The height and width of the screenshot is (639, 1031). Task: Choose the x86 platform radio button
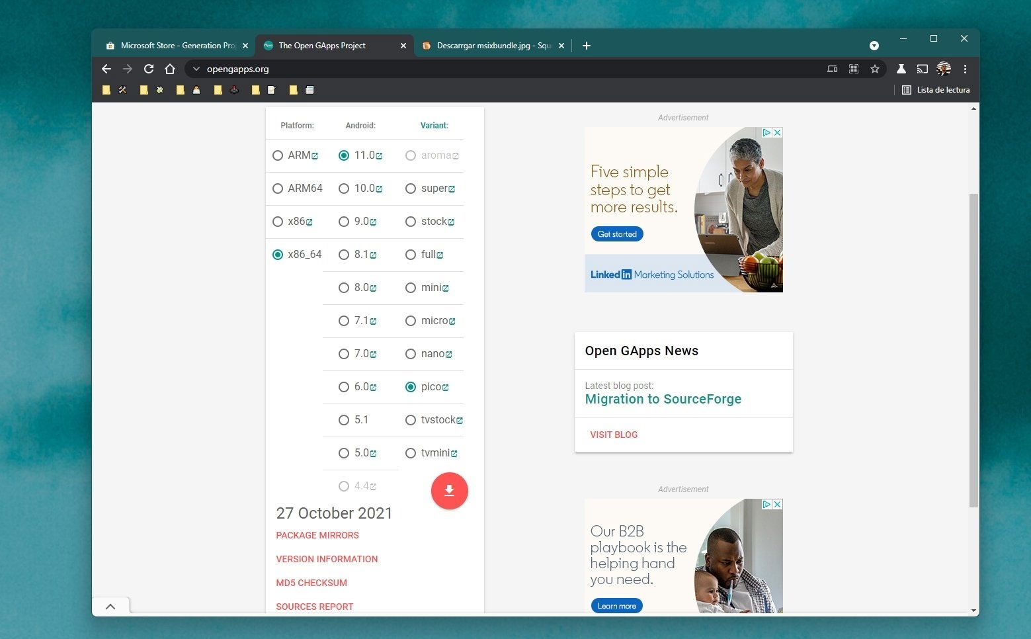(x=278, y=222)
